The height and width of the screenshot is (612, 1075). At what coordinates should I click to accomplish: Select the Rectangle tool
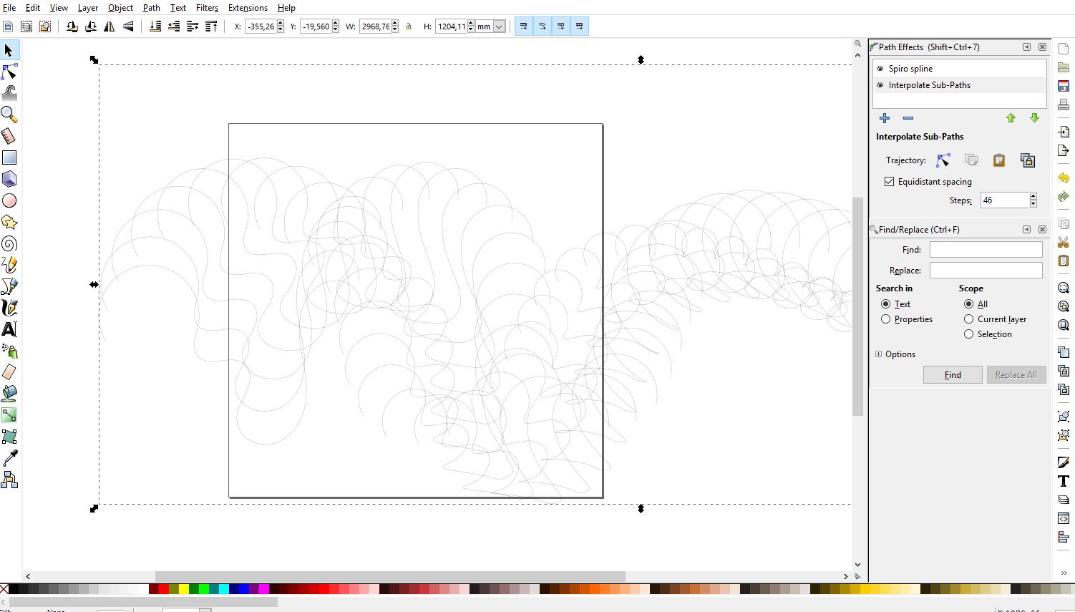click(9, 157)
